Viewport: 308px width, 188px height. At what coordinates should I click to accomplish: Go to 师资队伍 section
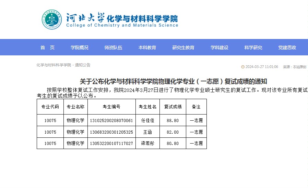tap(113, 48)
